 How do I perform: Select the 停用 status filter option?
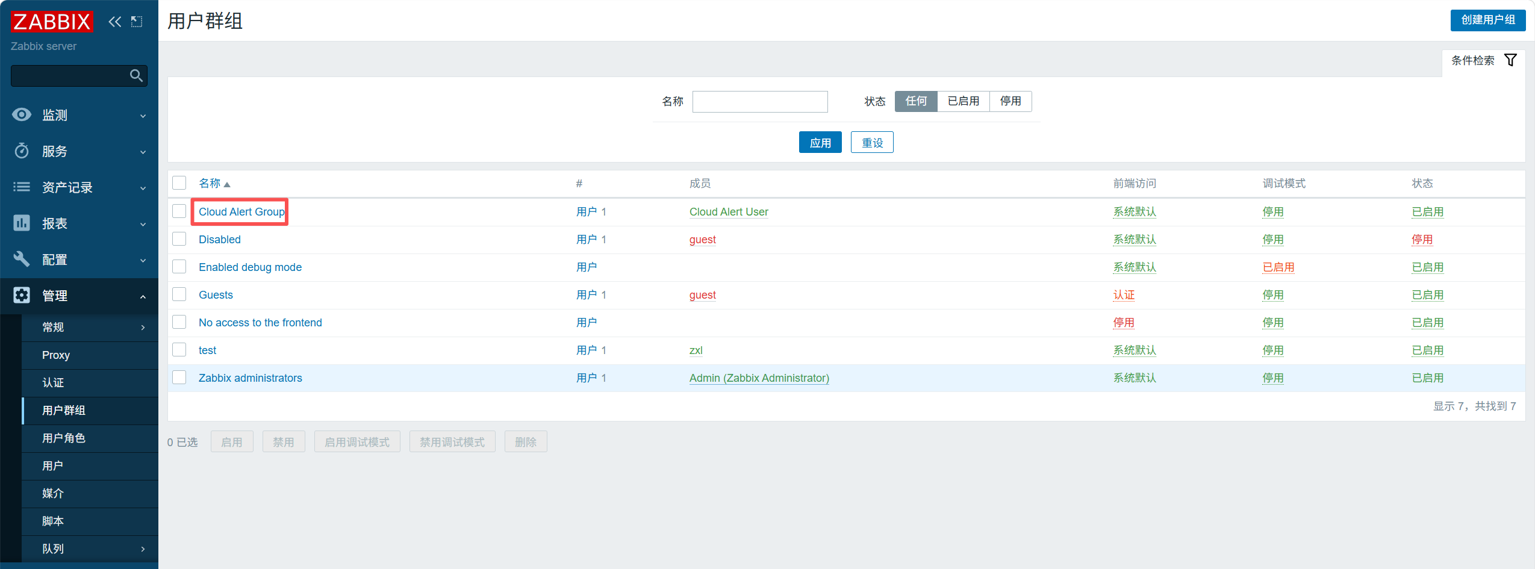point(1010,101)
